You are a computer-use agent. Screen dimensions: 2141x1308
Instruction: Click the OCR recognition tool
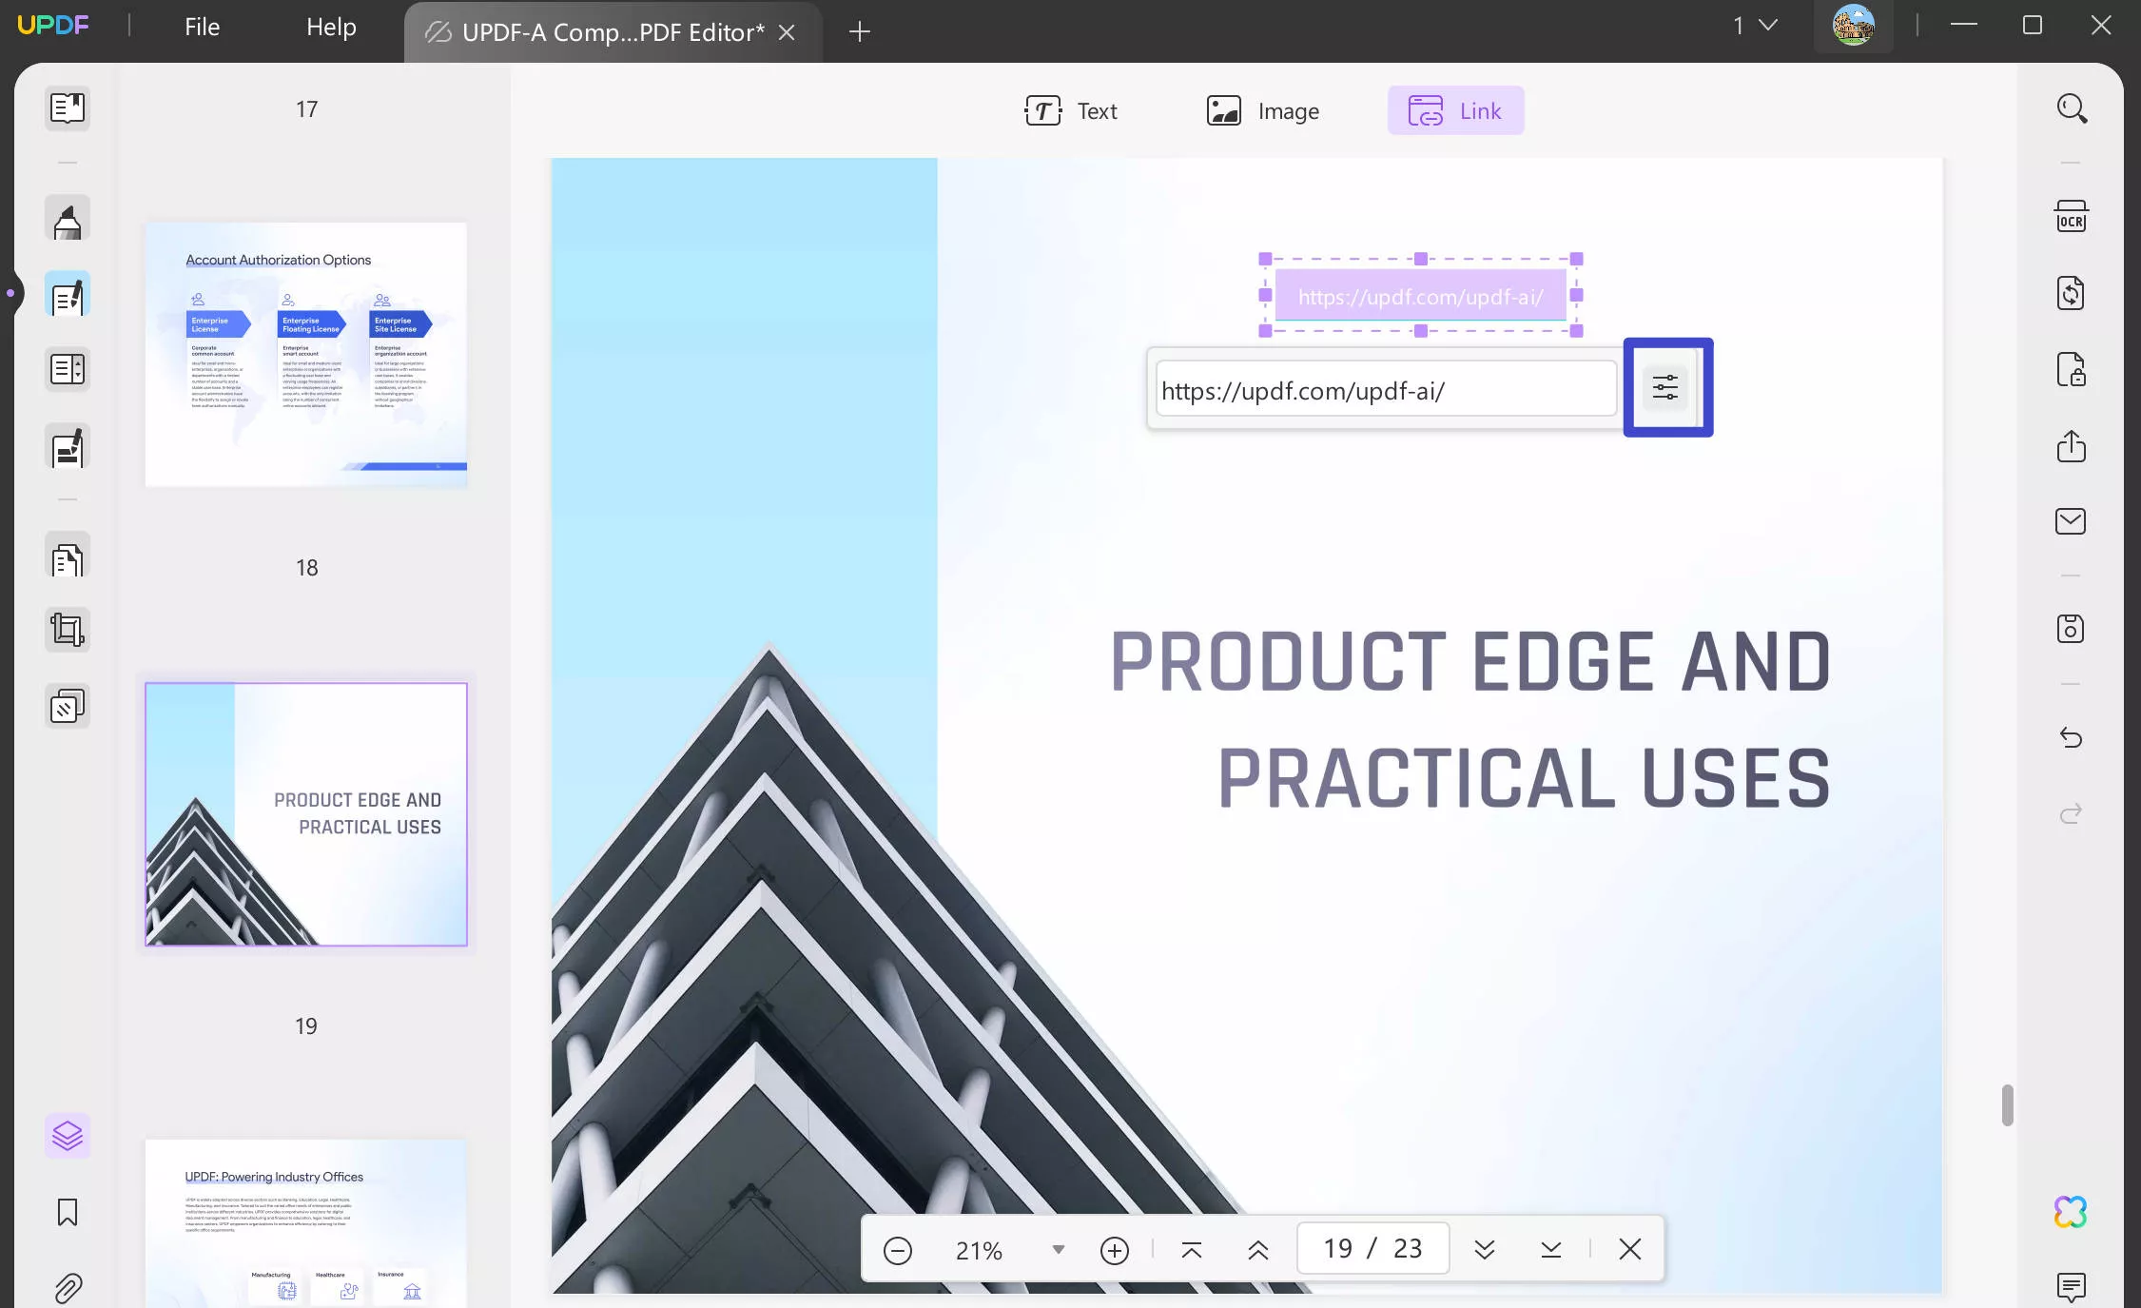(2073, 214)
